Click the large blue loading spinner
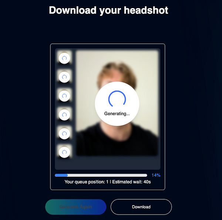Viewport: 222px width, 220px height. click(117, 99)
